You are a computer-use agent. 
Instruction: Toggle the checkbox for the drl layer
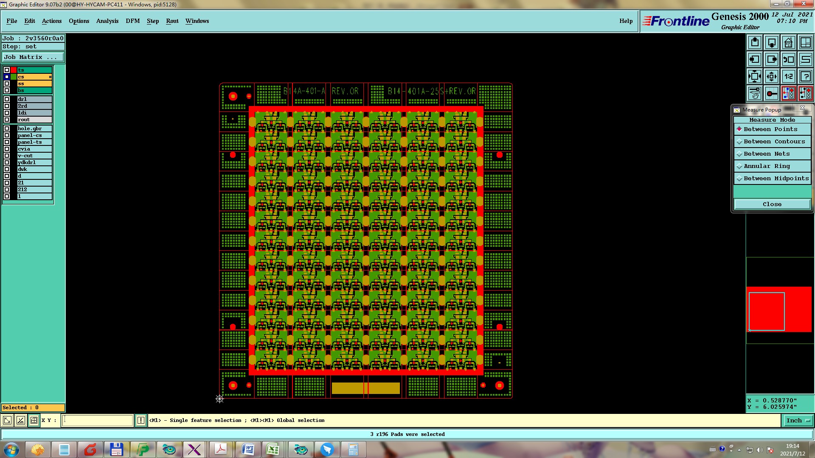point(7,99)
